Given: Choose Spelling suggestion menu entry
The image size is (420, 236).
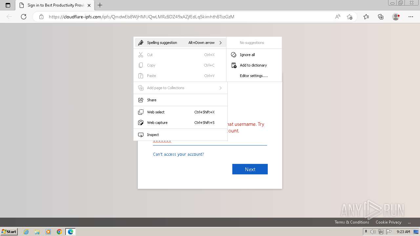Looking at the screenshot, I should (180, 43).
